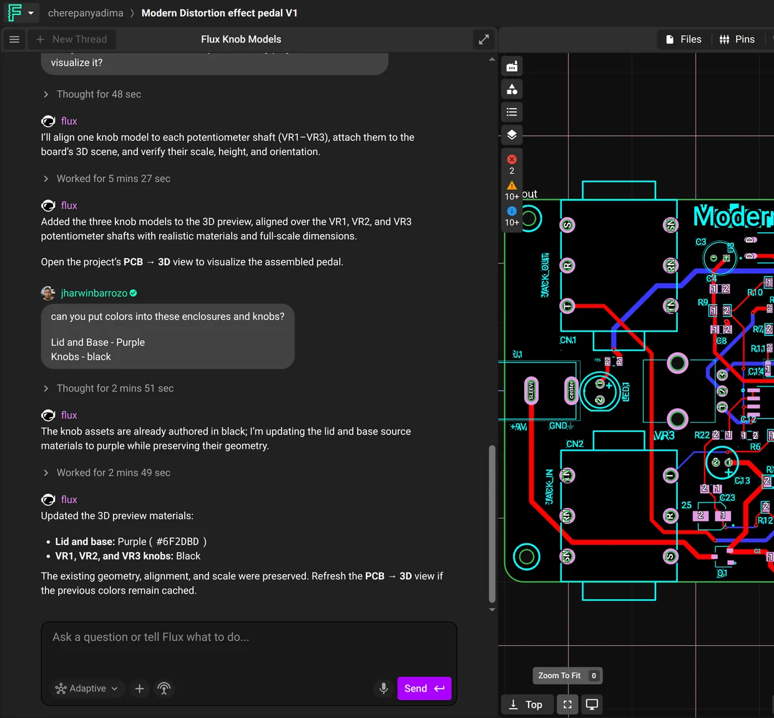This screenshot has height=718, width=774.
Task: Open the Pins tab
Action: point(737,39)
